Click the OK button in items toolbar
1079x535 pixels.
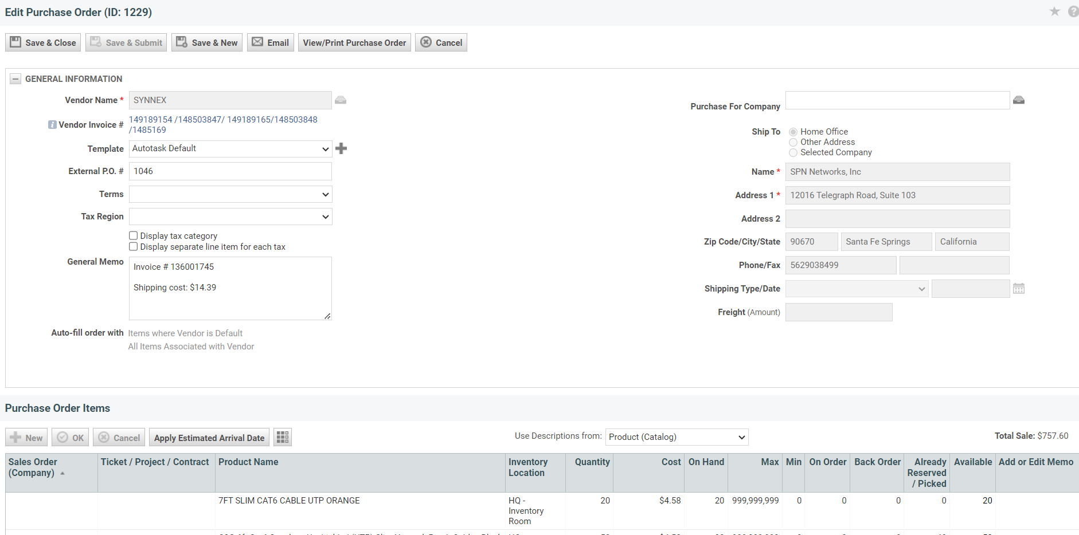point(71,438)
